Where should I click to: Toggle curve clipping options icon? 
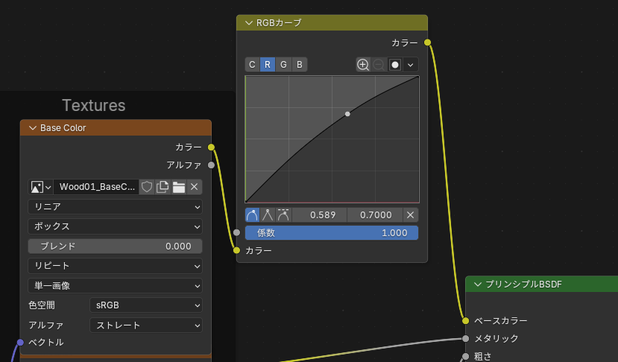(395, 65)
